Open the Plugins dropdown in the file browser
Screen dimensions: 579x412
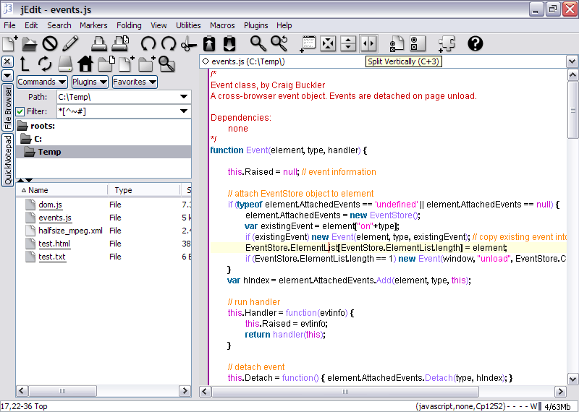tap(90, 82)
